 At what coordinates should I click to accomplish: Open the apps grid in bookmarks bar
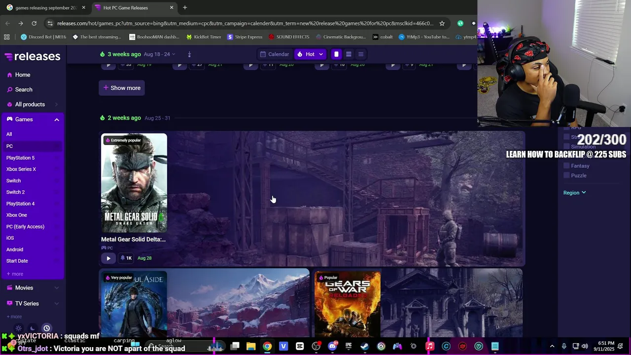(6, 36)
